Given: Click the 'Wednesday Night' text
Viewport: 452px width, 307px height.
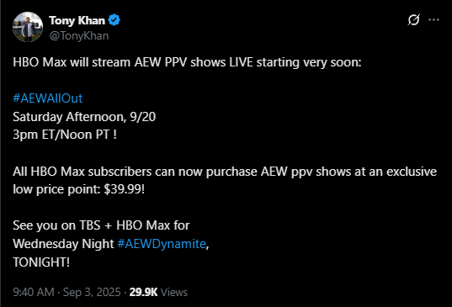Looking at the screenshot, I should tap(63, 244).
